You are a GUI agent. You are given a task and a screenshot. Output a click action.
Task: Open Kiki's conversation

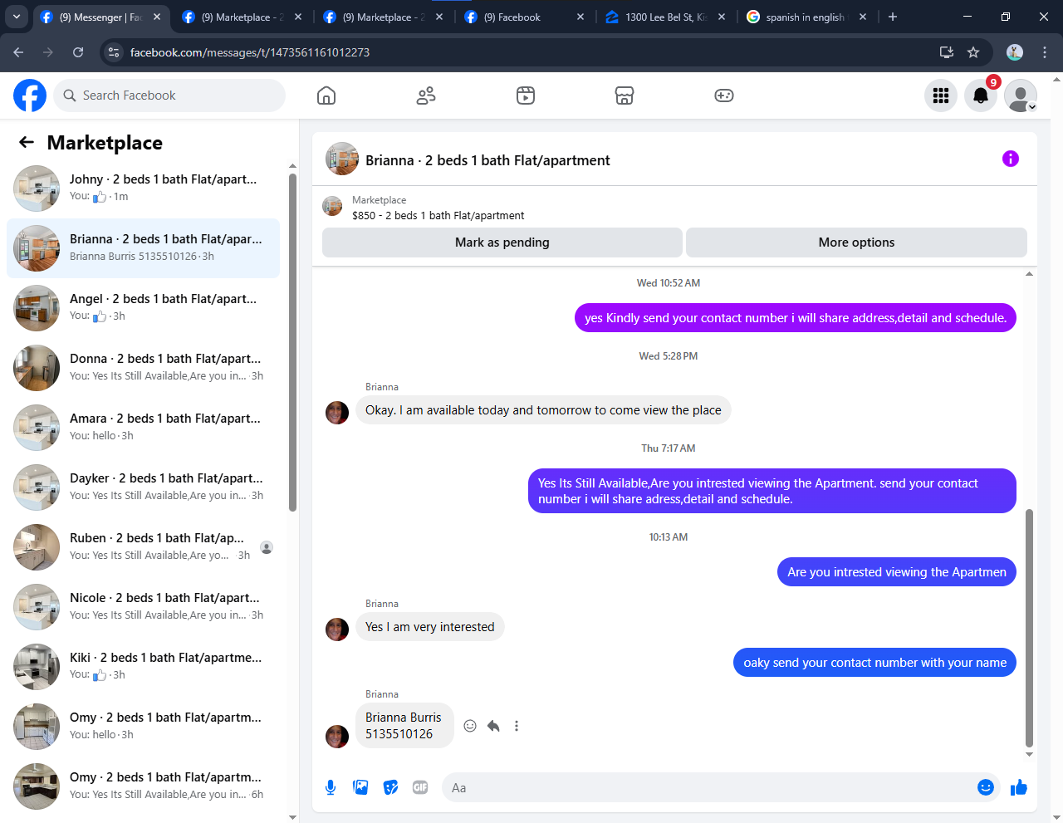143,667
